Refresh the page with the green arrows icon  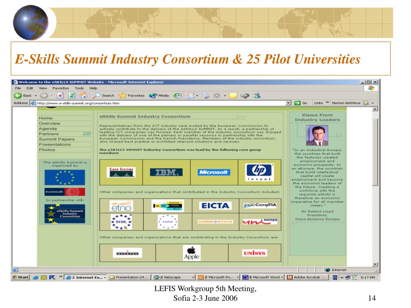click(x=72, y=95)
